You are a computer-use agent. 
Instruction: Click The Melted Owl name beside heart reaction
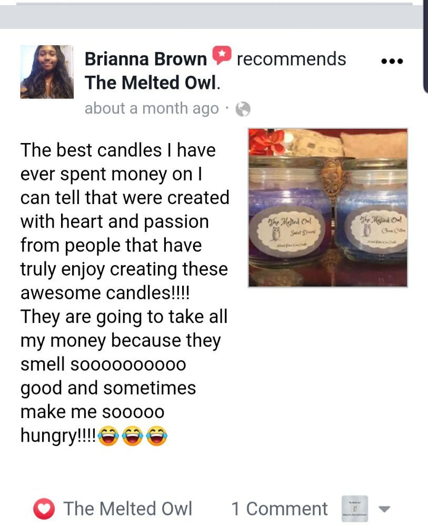(128, 509)
